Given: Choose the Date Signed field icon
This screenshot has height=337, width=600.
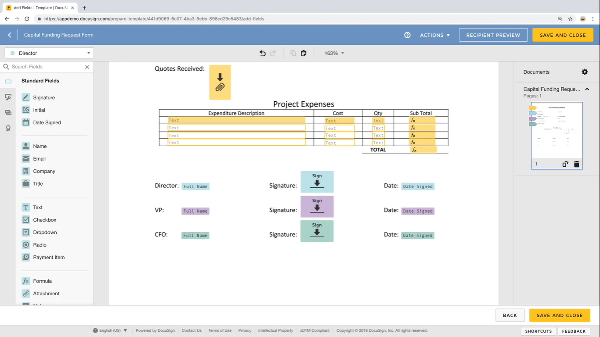Looking at the screenshot, I should click(x=26, y=122).
